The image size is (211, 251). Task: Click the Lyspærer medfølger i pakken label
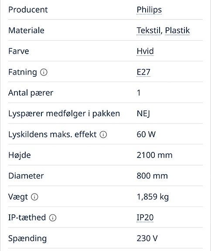tap(64, 114)
